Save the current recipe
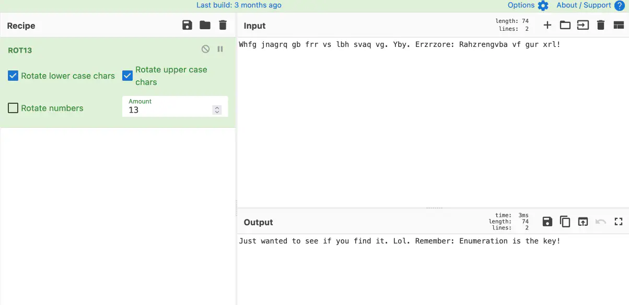629x305 pixels. click(x=187, y=25)
